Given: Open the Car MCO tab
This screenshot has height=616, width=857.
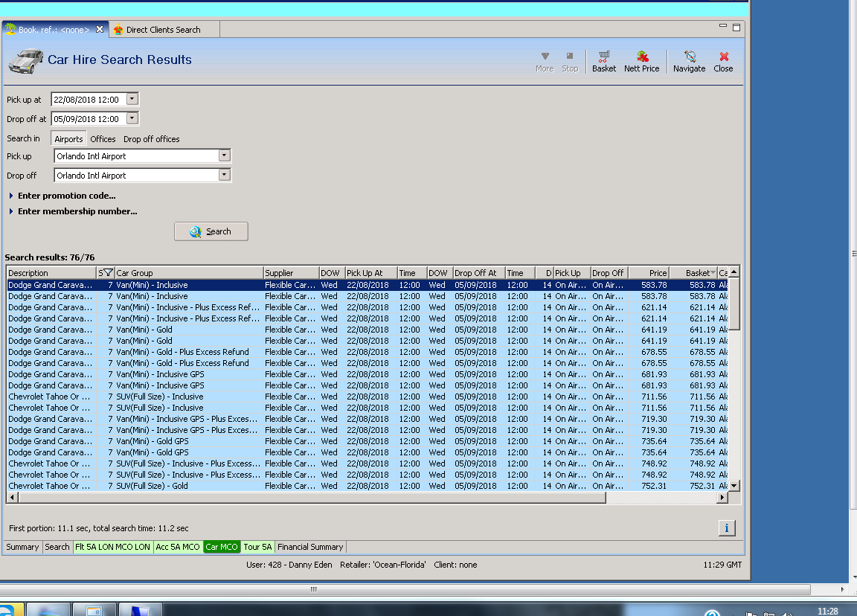Looking at the screenshot, I should click(x=222, y=547).
